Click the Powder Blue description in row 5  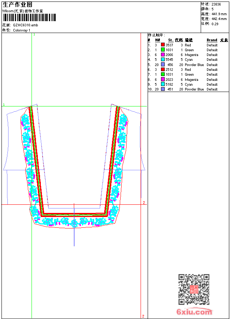[194, 65]
